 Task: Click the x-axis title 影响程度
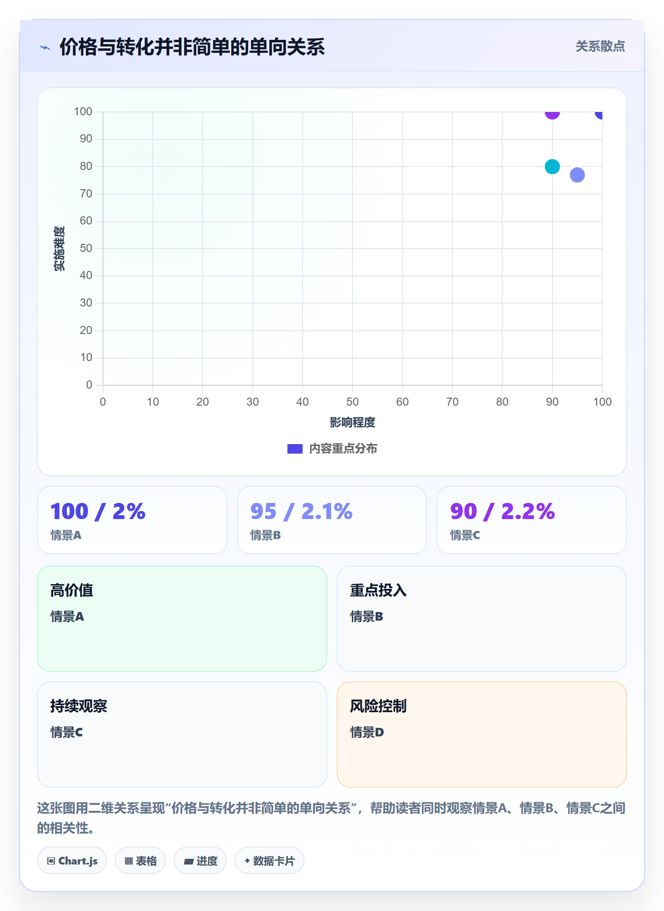click(352, 422)
